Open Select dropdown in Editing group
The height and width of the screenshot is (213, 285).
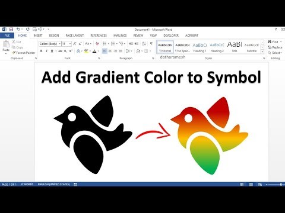pos(275,53)
